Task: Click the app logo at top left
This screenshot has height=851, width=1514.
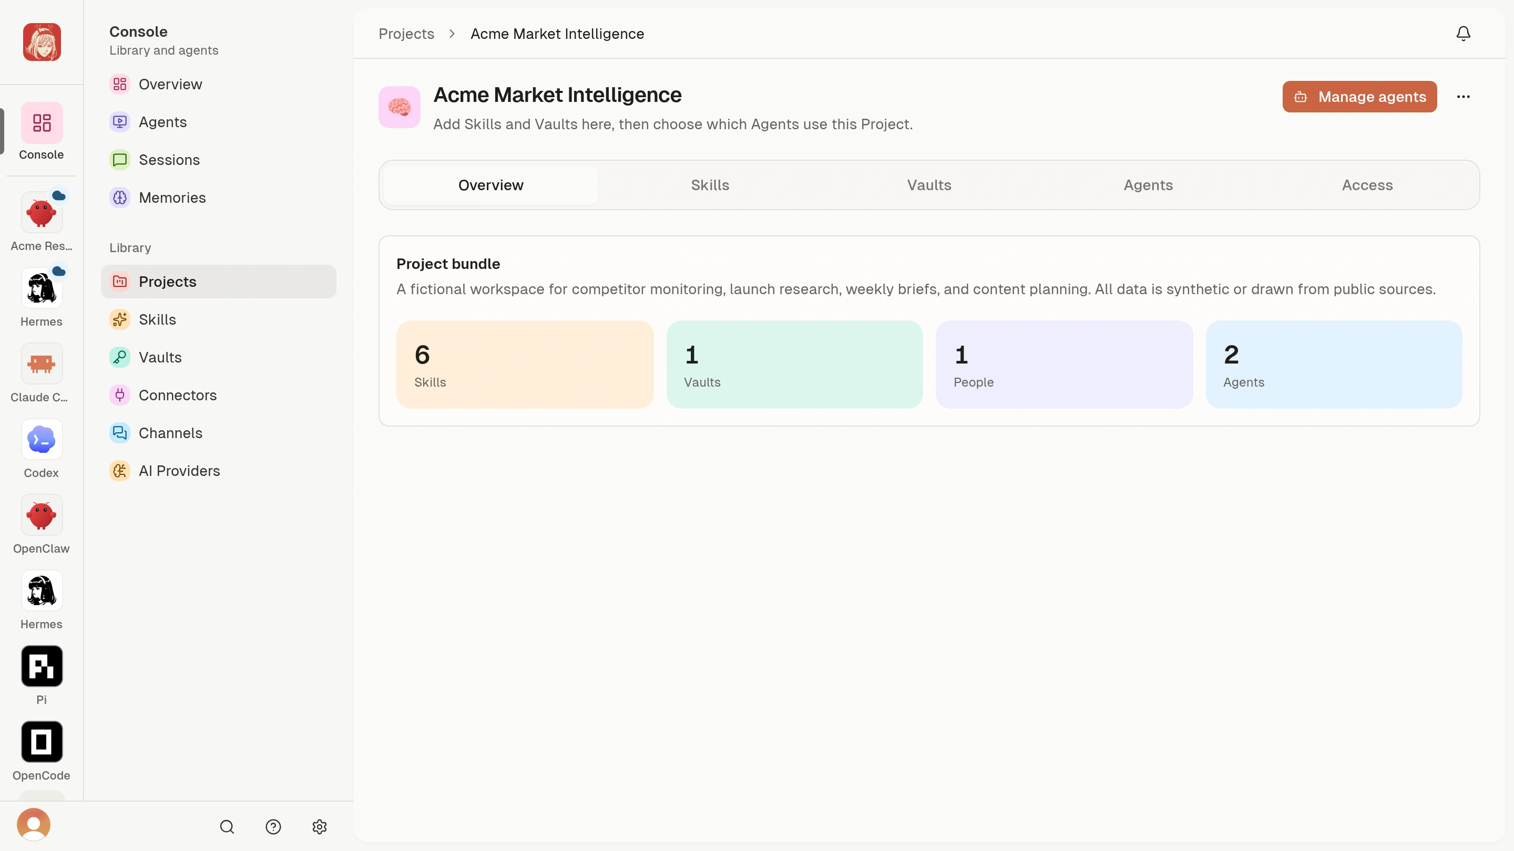Action: tap(42, 42)
